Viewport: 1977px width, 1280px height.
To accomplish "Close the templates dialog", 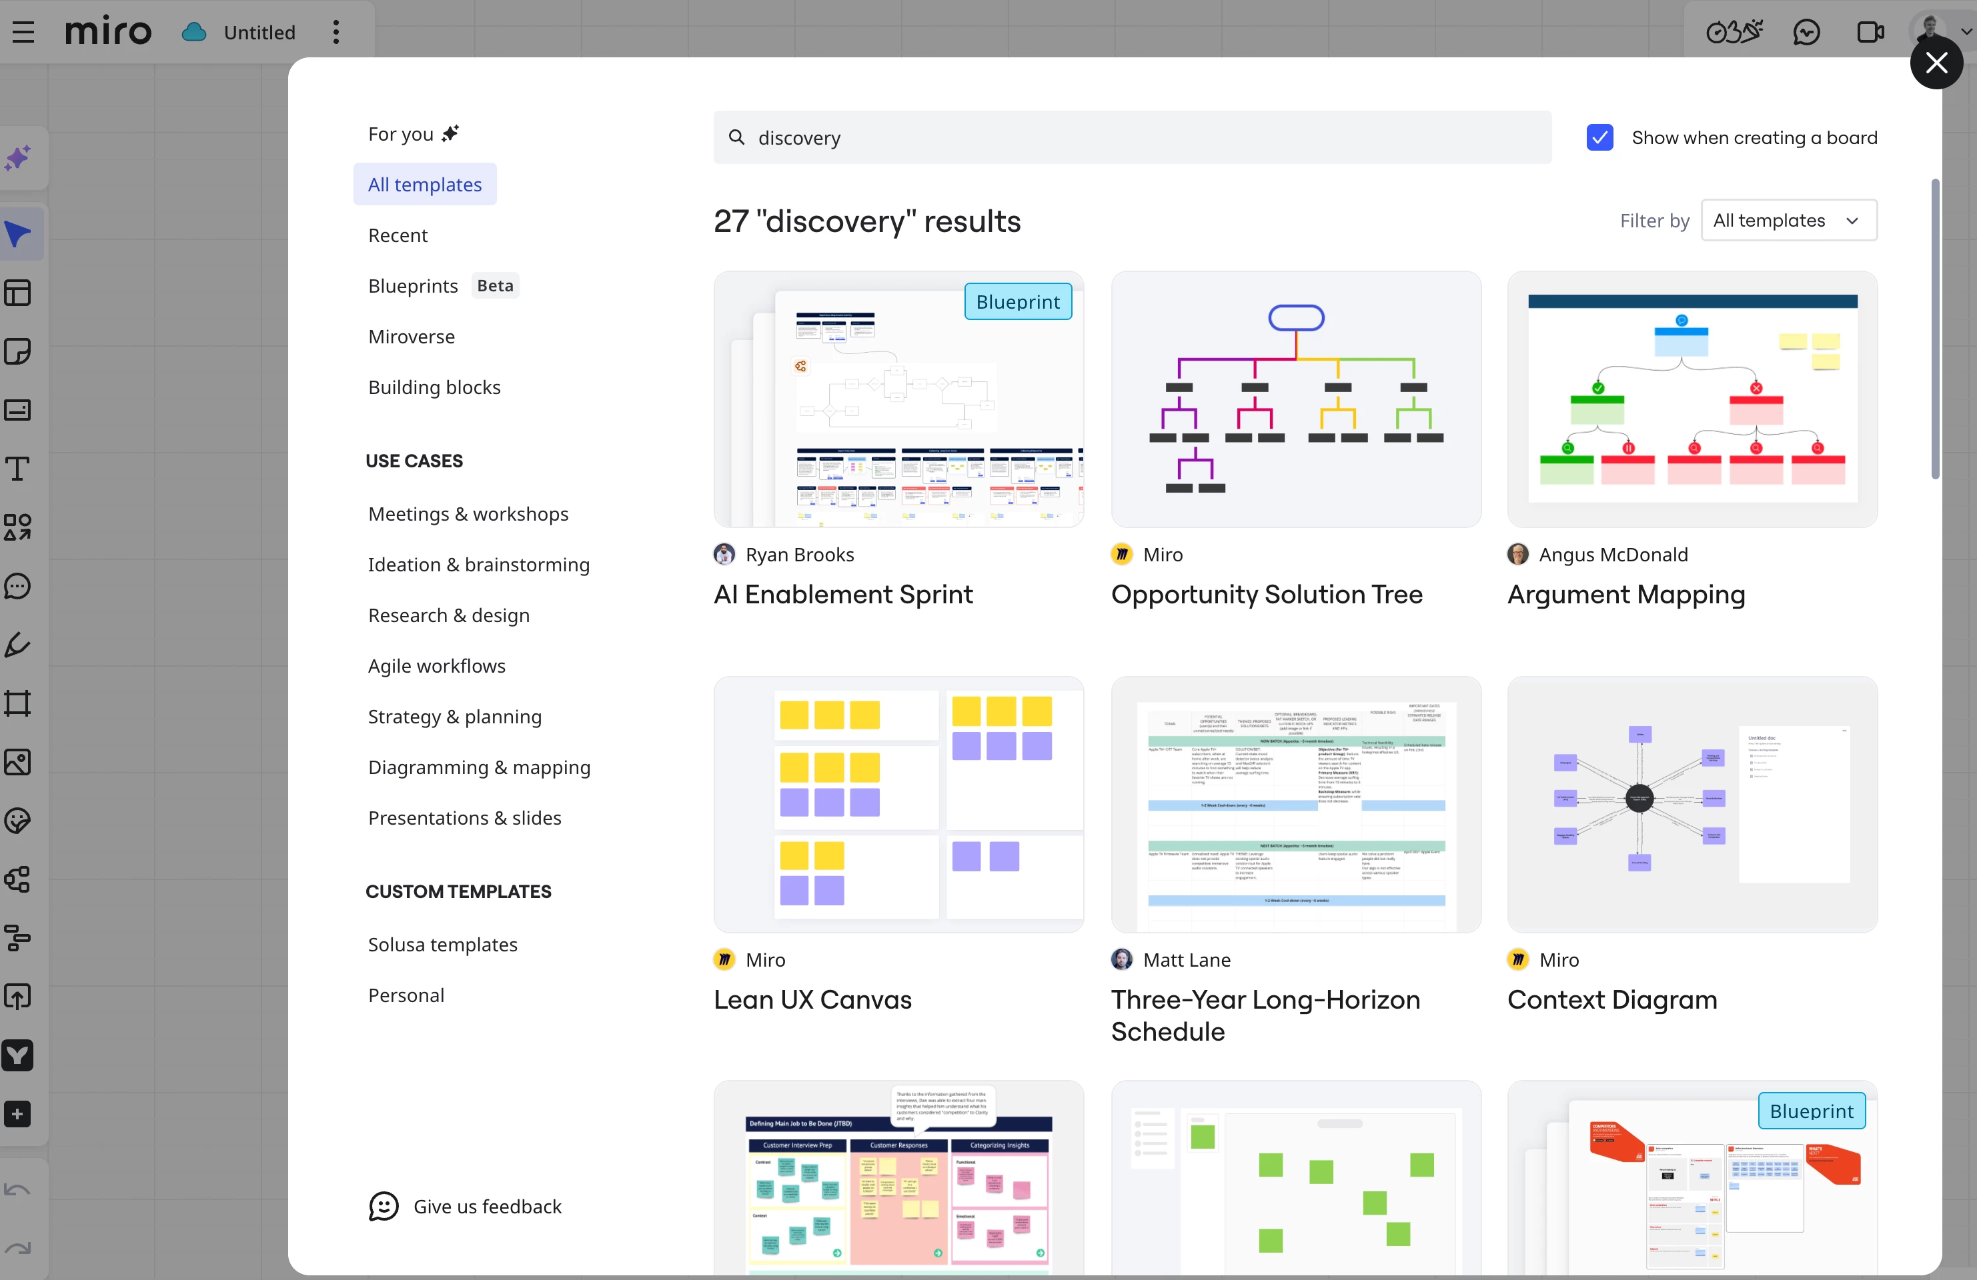I will (1936, 62).
